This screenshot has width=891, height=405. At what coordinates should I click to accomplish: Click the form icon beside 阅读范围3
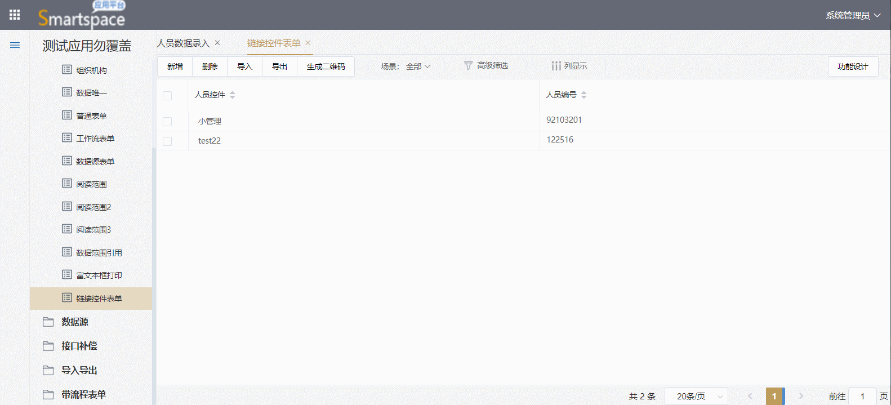coord(67,229)
